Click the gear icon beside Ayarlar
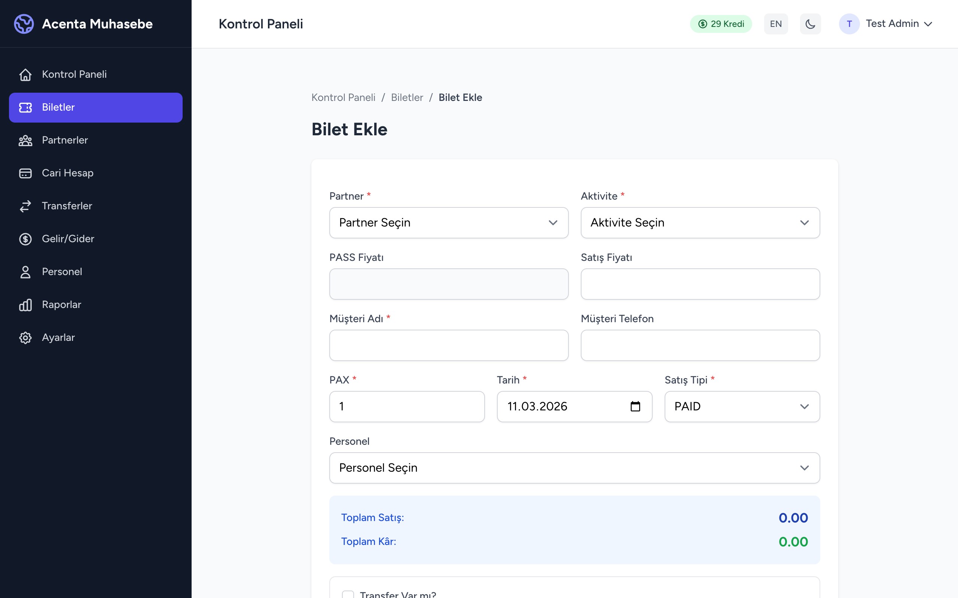 (25, 338)
